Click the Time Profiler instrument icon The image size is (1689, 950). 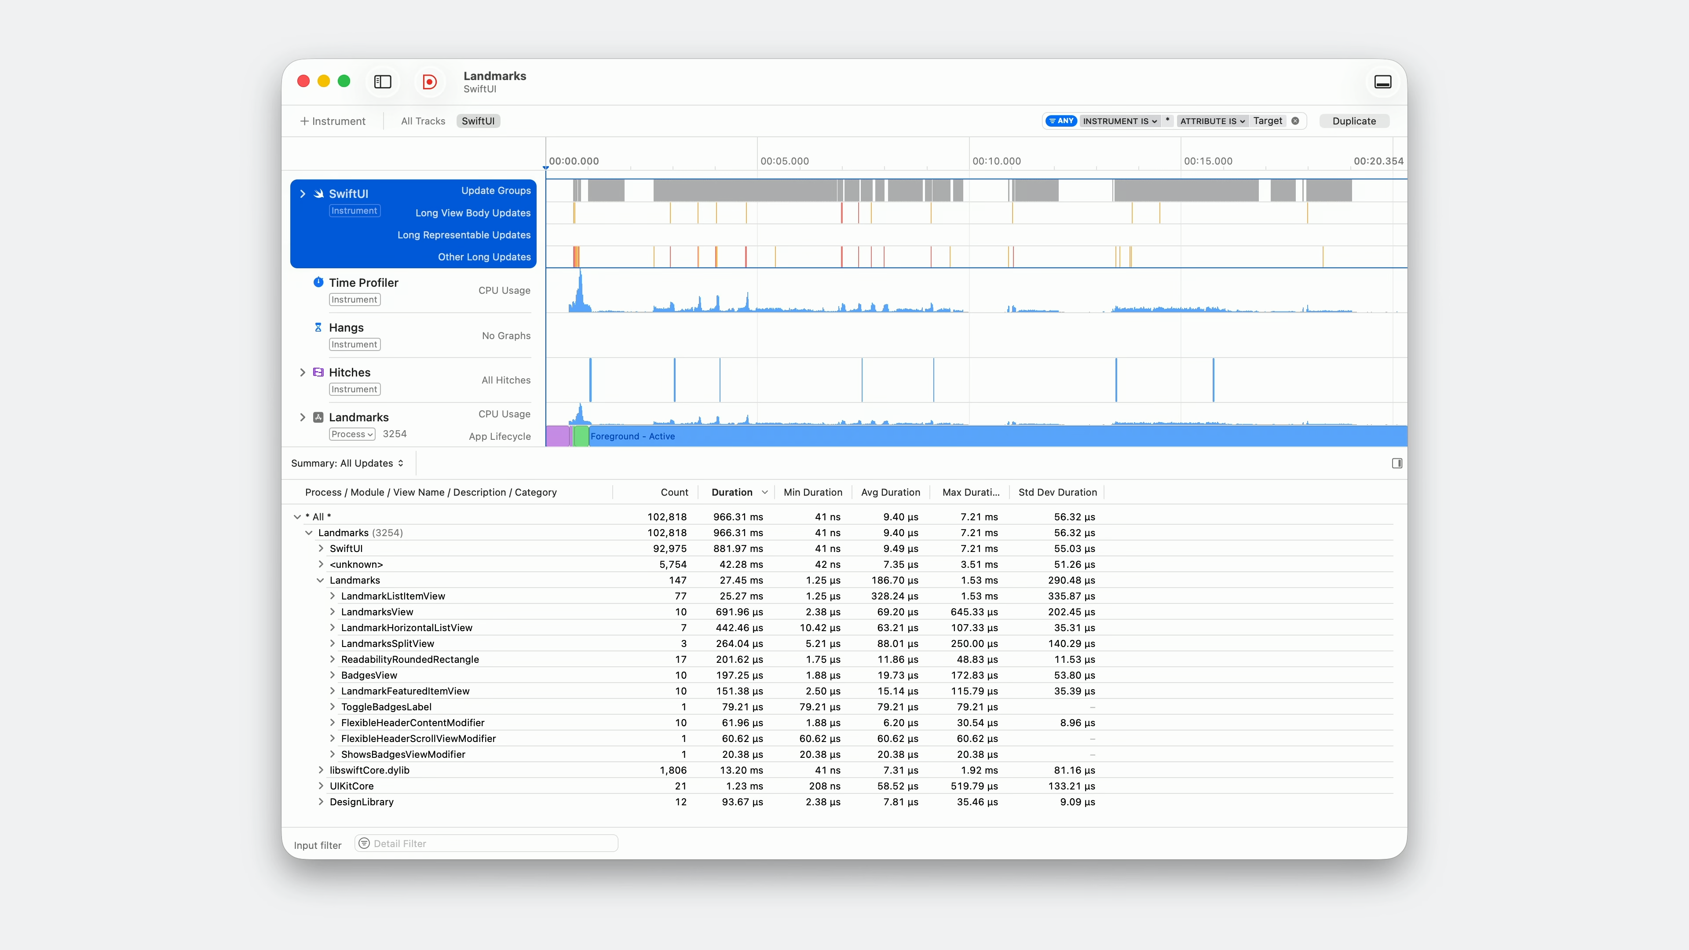[318, 282]
